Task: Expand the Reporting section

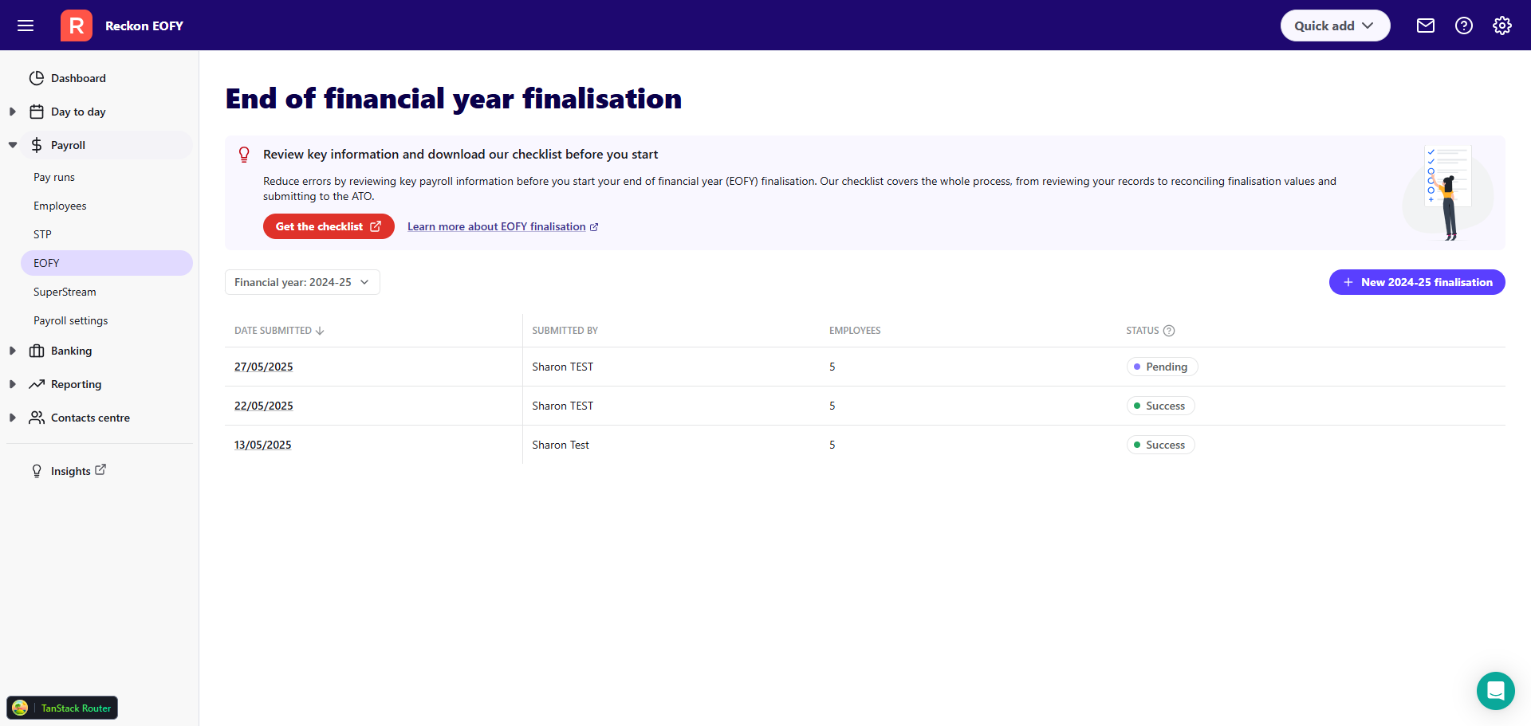Action: tap(13, 384)
